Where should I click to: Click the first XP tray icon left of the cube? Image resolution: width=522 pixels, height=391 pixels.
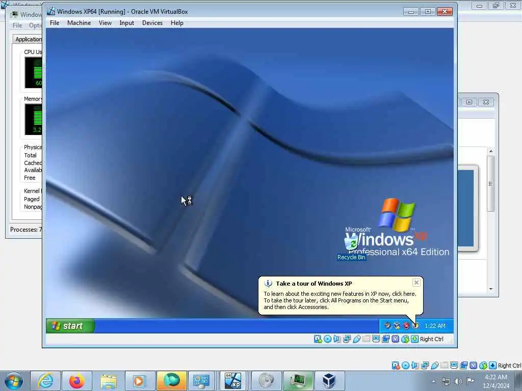click(387, 326)
